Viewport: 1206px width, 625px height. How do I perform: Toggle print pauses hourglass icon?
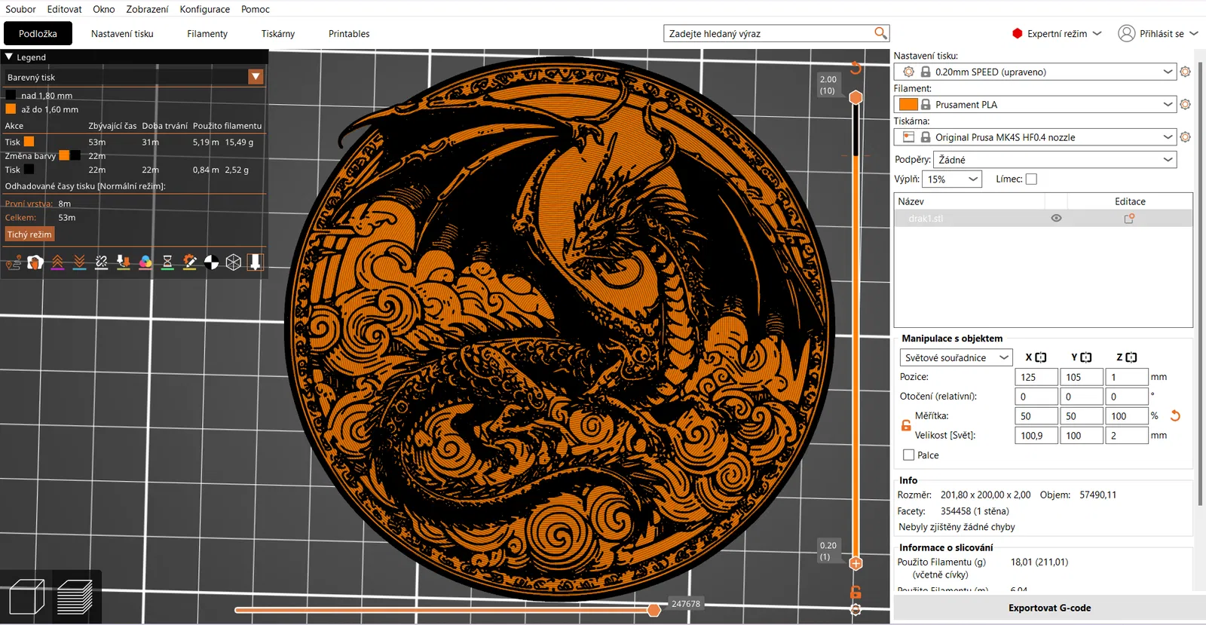point(167,262)
